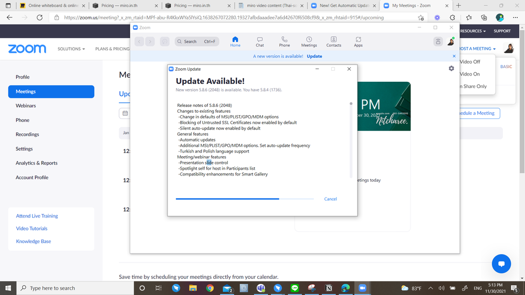
Task: Open browser settings and more menu
Action: [515, 18]
